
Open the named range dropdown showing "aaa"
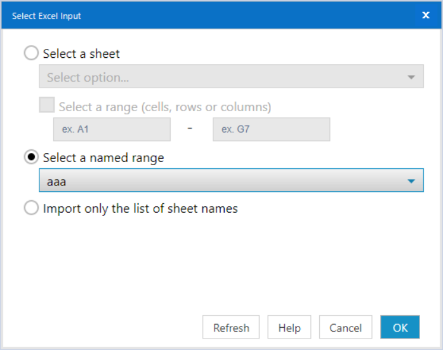tap(222, 182)
